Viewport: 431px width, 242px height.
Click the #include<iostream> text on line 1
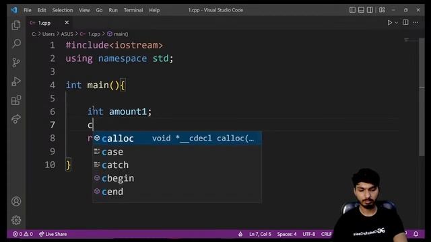point(114,45)
